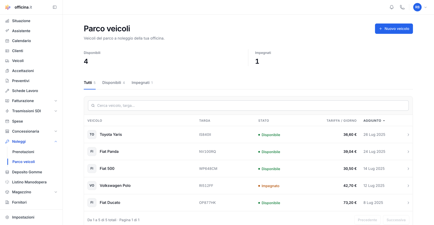434x225 pixels.
Task: Open the Calendario calendar icon
Action: click(7, 41)
